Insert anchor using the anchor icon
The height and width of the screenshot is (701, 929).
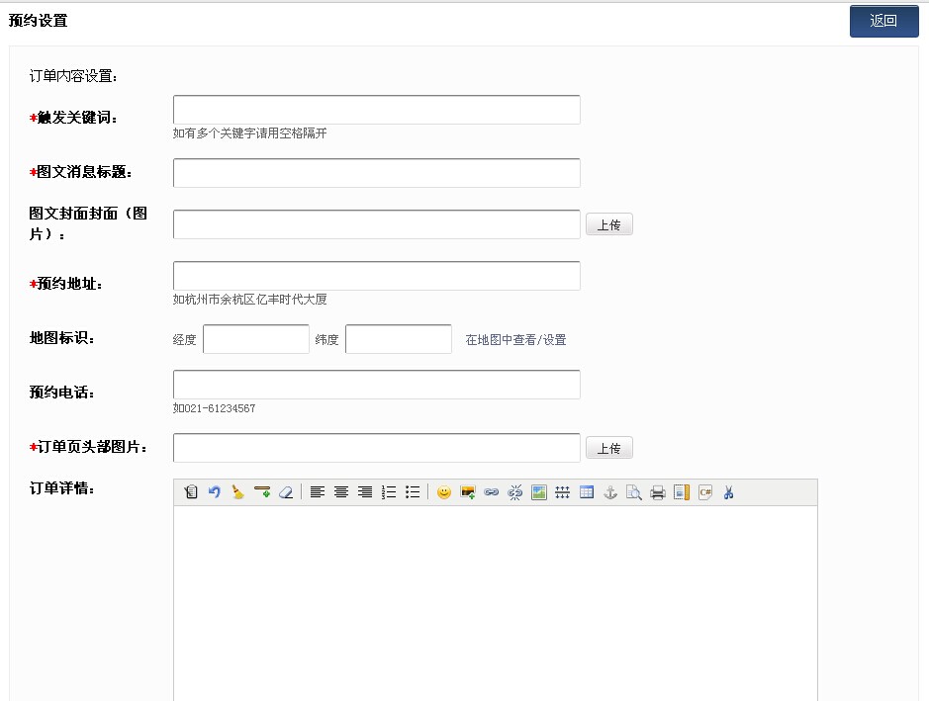tap(610, 492)
